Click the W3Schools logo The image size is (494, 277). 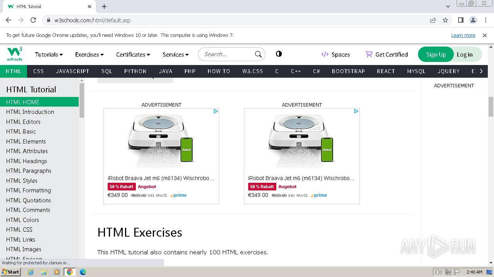tap(15, 54)
